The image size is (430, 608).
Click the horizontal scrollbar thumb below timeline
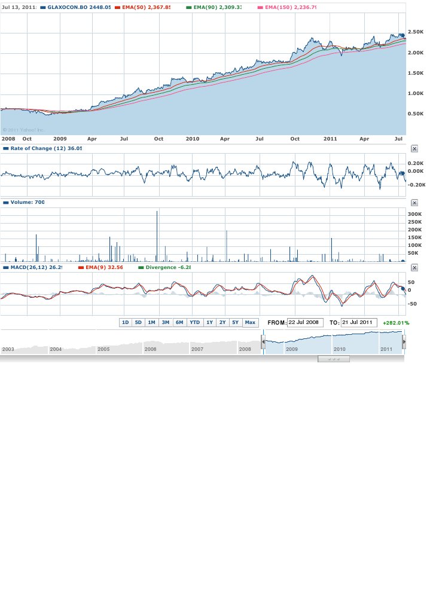[x=334, y=359]
